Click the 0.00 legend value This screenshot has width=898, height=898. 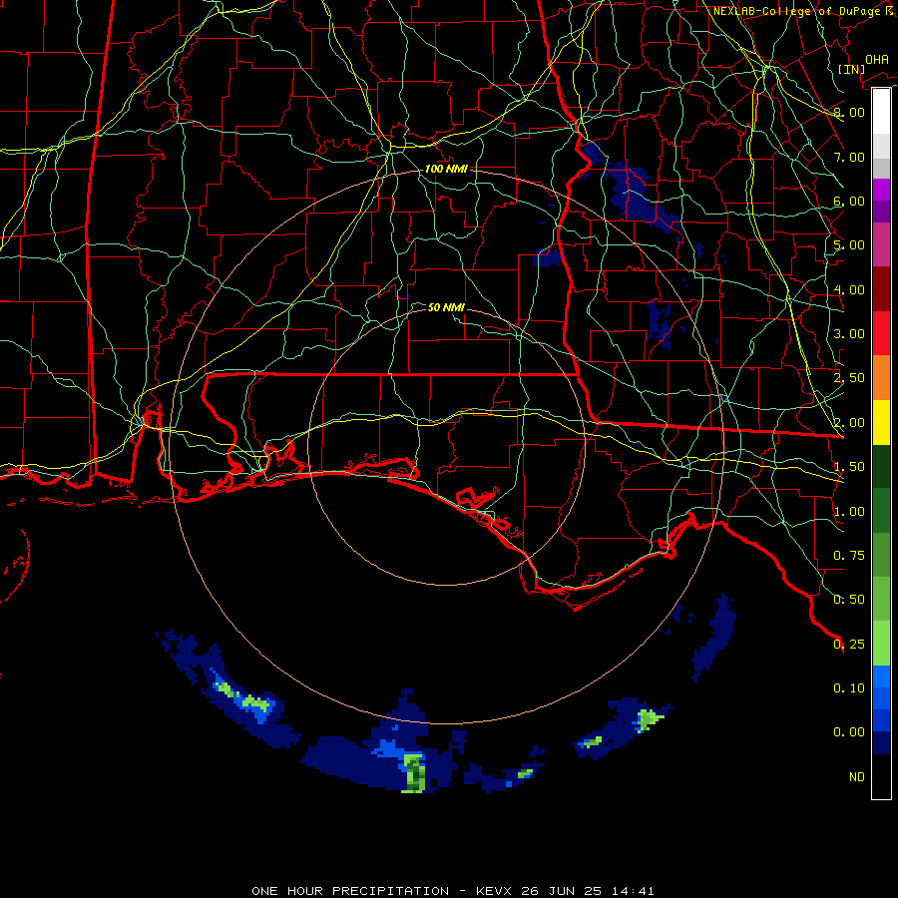(x=849, y=732)
